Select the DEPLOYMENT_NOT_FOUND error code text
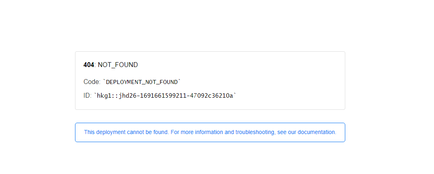Image resolution: width=434 pixels, height=174 pixels. pos(142,82)
